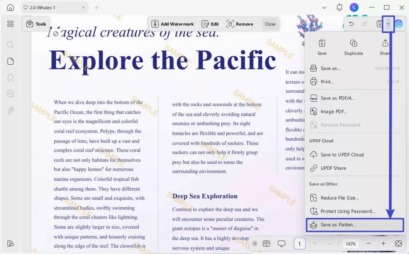409x254 pixels.
Task: Open the attachments paperclip icon
Action: [10, 110]
